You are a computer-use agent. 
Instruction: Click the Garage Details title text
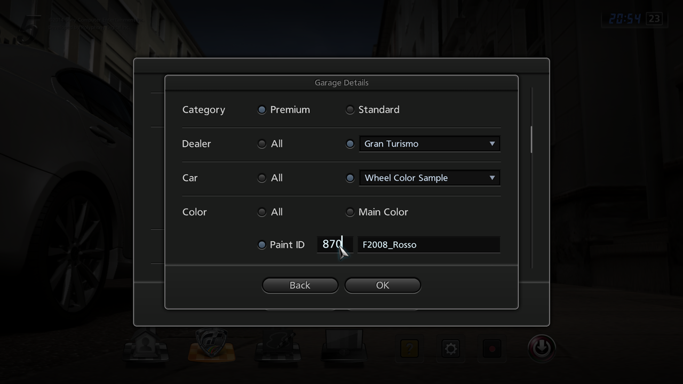pyautogui.click(x=341, y=83)
